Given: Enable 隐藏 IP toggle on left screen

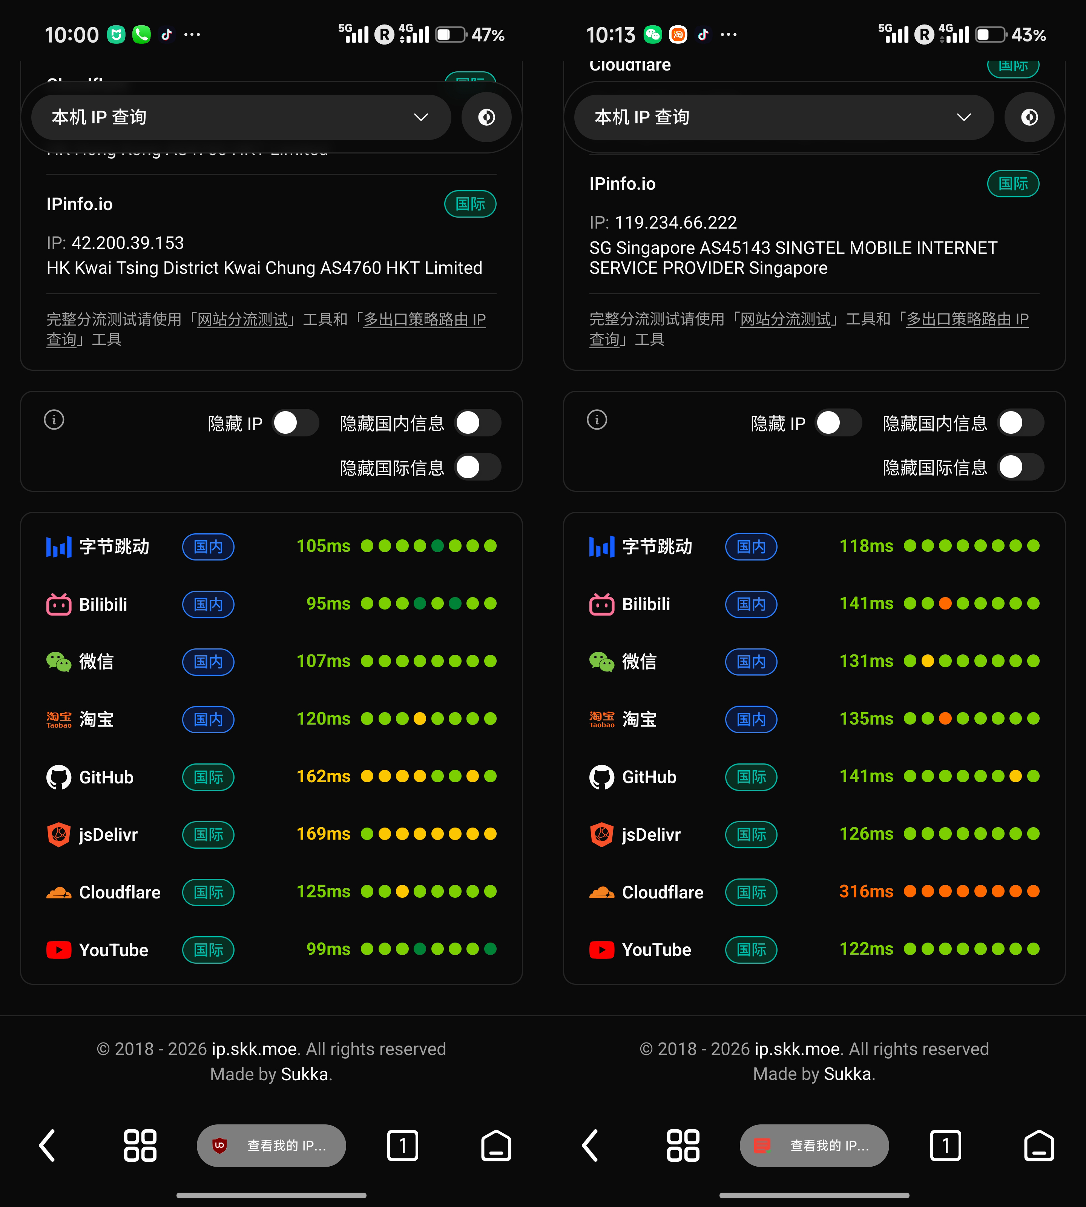Looking at the screenshot, I should tap(295, 423).
